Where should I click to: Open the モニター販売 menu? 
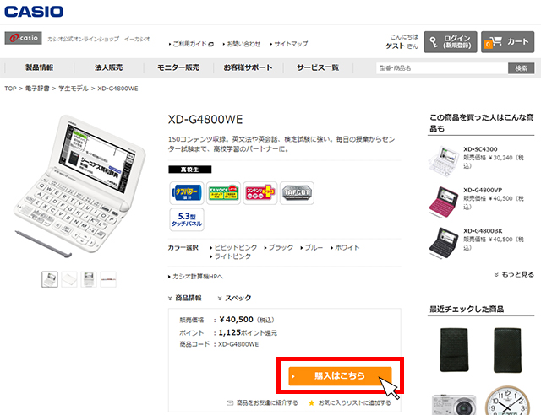point(178,67)
